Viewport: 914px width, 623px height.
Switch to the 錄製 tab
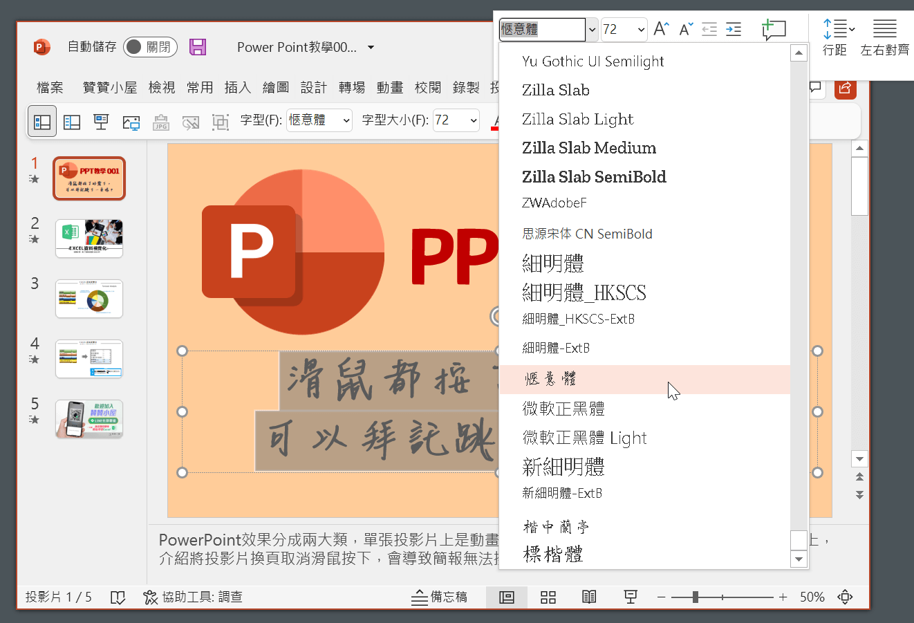click(x=466, y=87)
